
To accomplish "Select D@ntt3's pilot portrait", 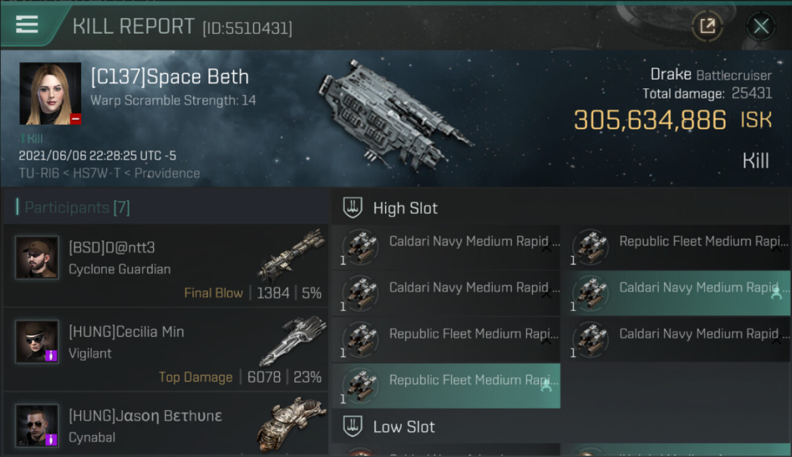I will pyautogui.click(x=37, y=258).
